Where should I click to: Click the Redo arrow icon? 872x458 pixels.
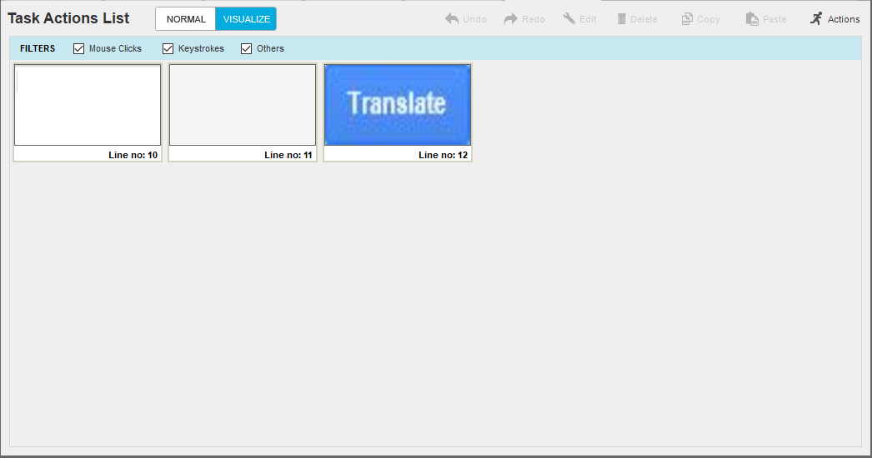coord(510,19)
